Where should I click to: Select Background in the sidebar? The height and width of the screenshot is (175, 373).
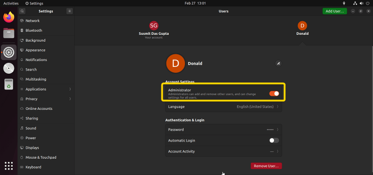point(46,40)
